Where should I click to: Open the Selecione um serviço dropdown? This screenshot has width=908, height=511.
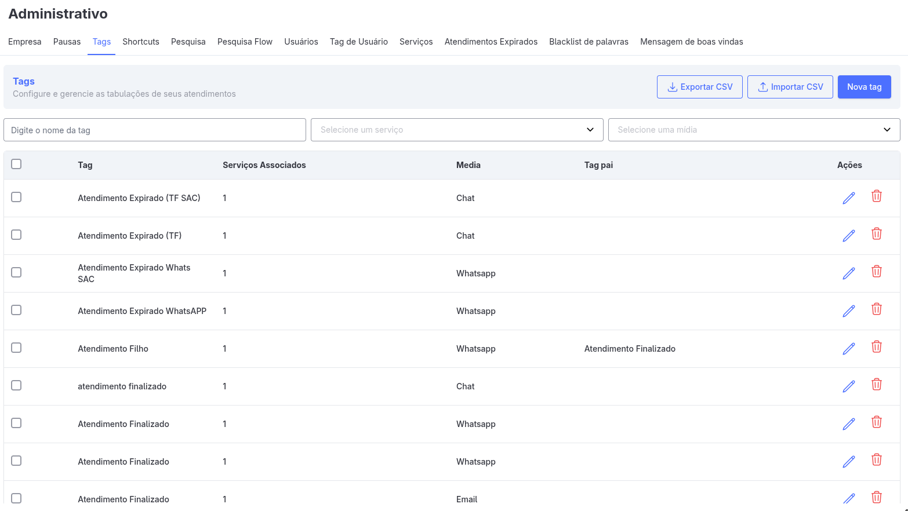[x=457, y=130]
